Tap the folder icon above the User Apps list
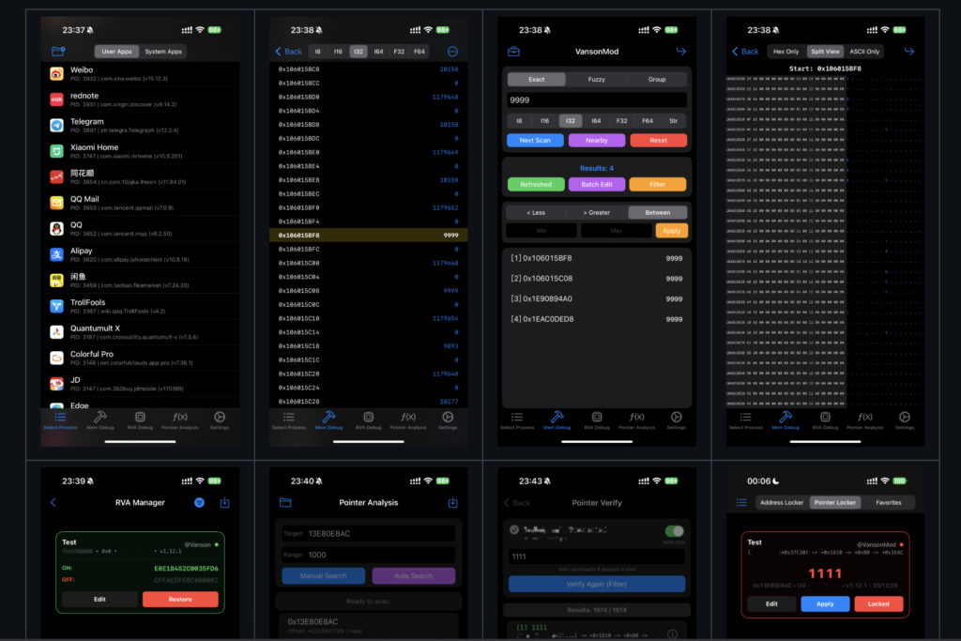961x641 pixels. click(58, 52)
